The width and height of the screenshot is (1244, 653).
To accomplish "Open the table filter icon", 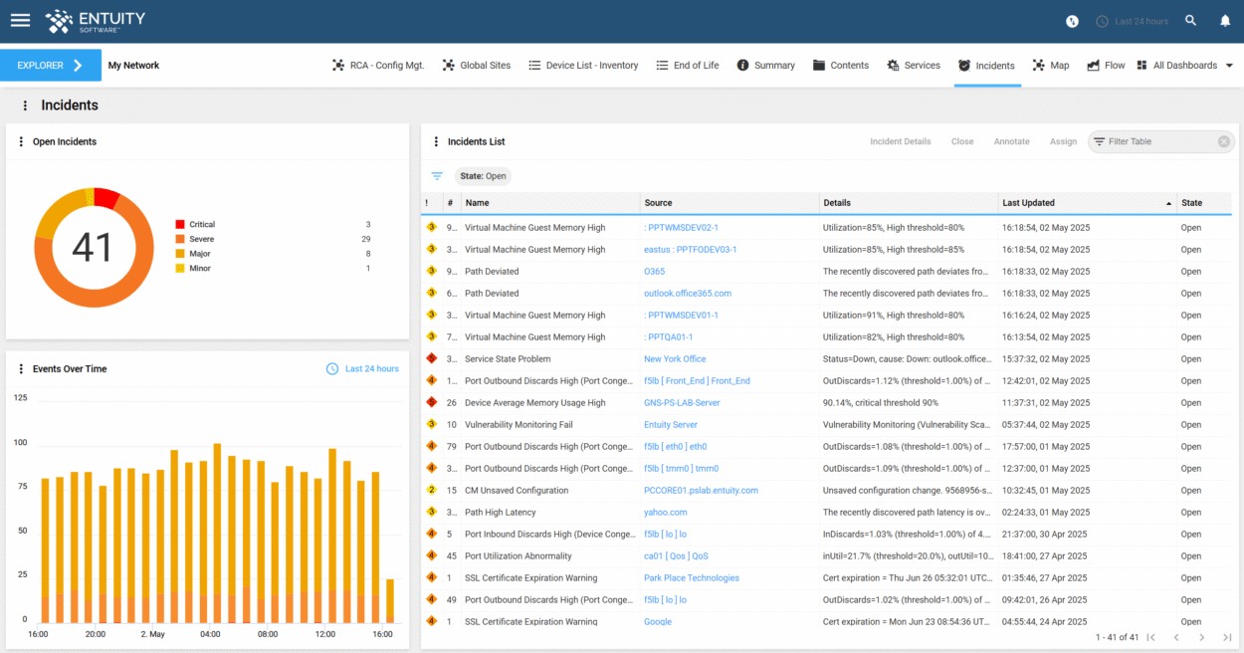I will (437, 176).
